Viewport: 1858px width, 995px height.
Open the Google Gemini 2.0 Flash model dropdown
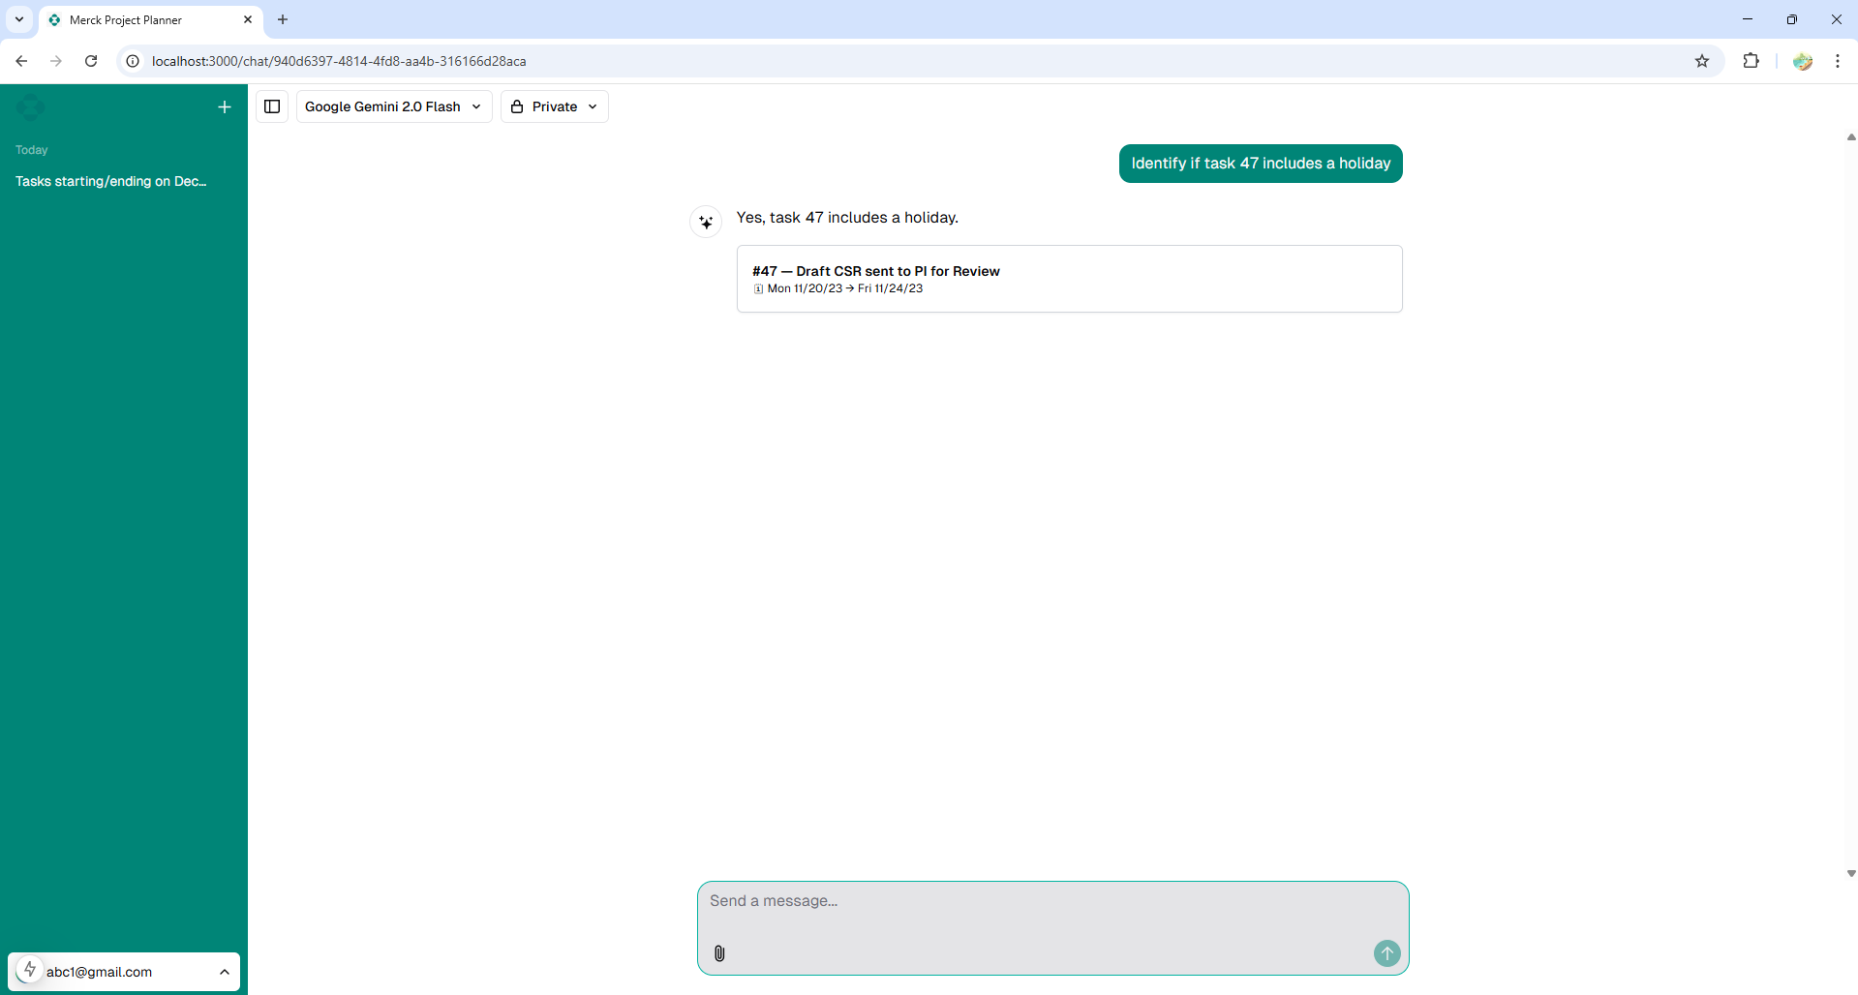[393, 106]
